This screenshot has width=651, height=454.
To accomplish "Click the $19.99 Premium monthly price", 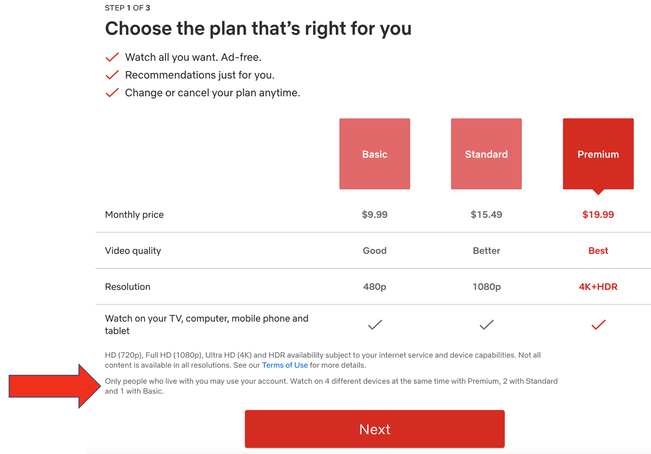I will (x=598, y=215).
